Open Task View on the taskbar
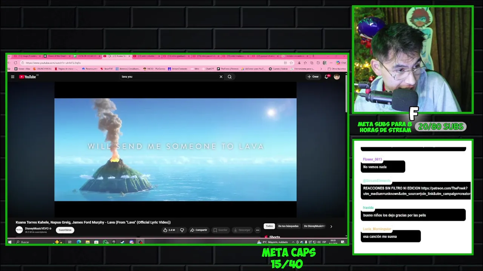Image resolution: width=483 pixels, height=271 pixels. 70,242
